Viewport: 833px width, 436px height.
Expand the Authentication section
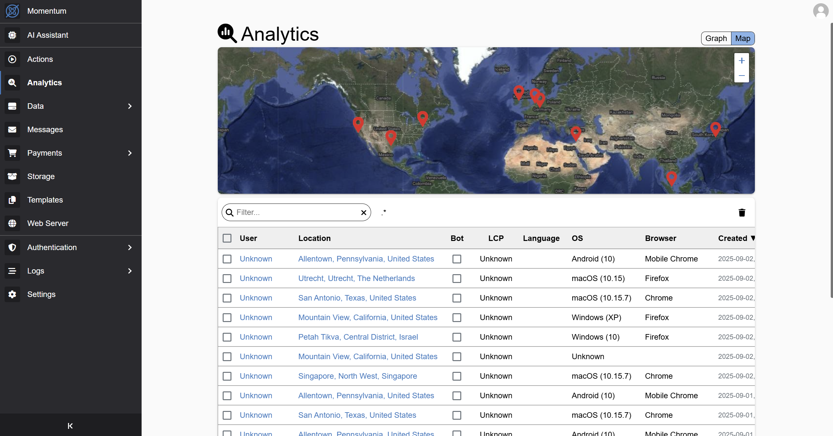point(130,247)
